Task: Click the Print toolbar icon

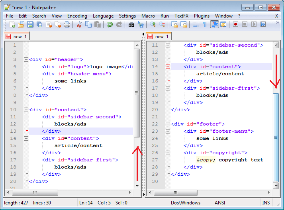Action: 67,24
